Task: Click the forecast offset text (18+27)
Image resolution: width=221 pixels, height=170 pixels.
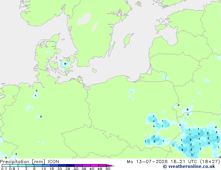Action: [210, 162]
